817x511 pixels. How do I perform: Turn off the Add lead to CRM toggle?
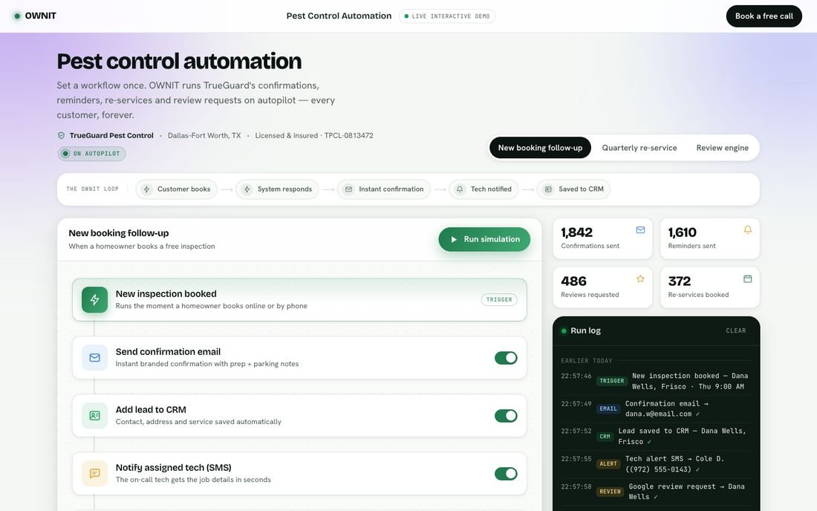506,416
